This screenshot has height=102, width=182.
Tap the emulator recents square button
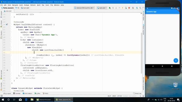coord(172,66)
